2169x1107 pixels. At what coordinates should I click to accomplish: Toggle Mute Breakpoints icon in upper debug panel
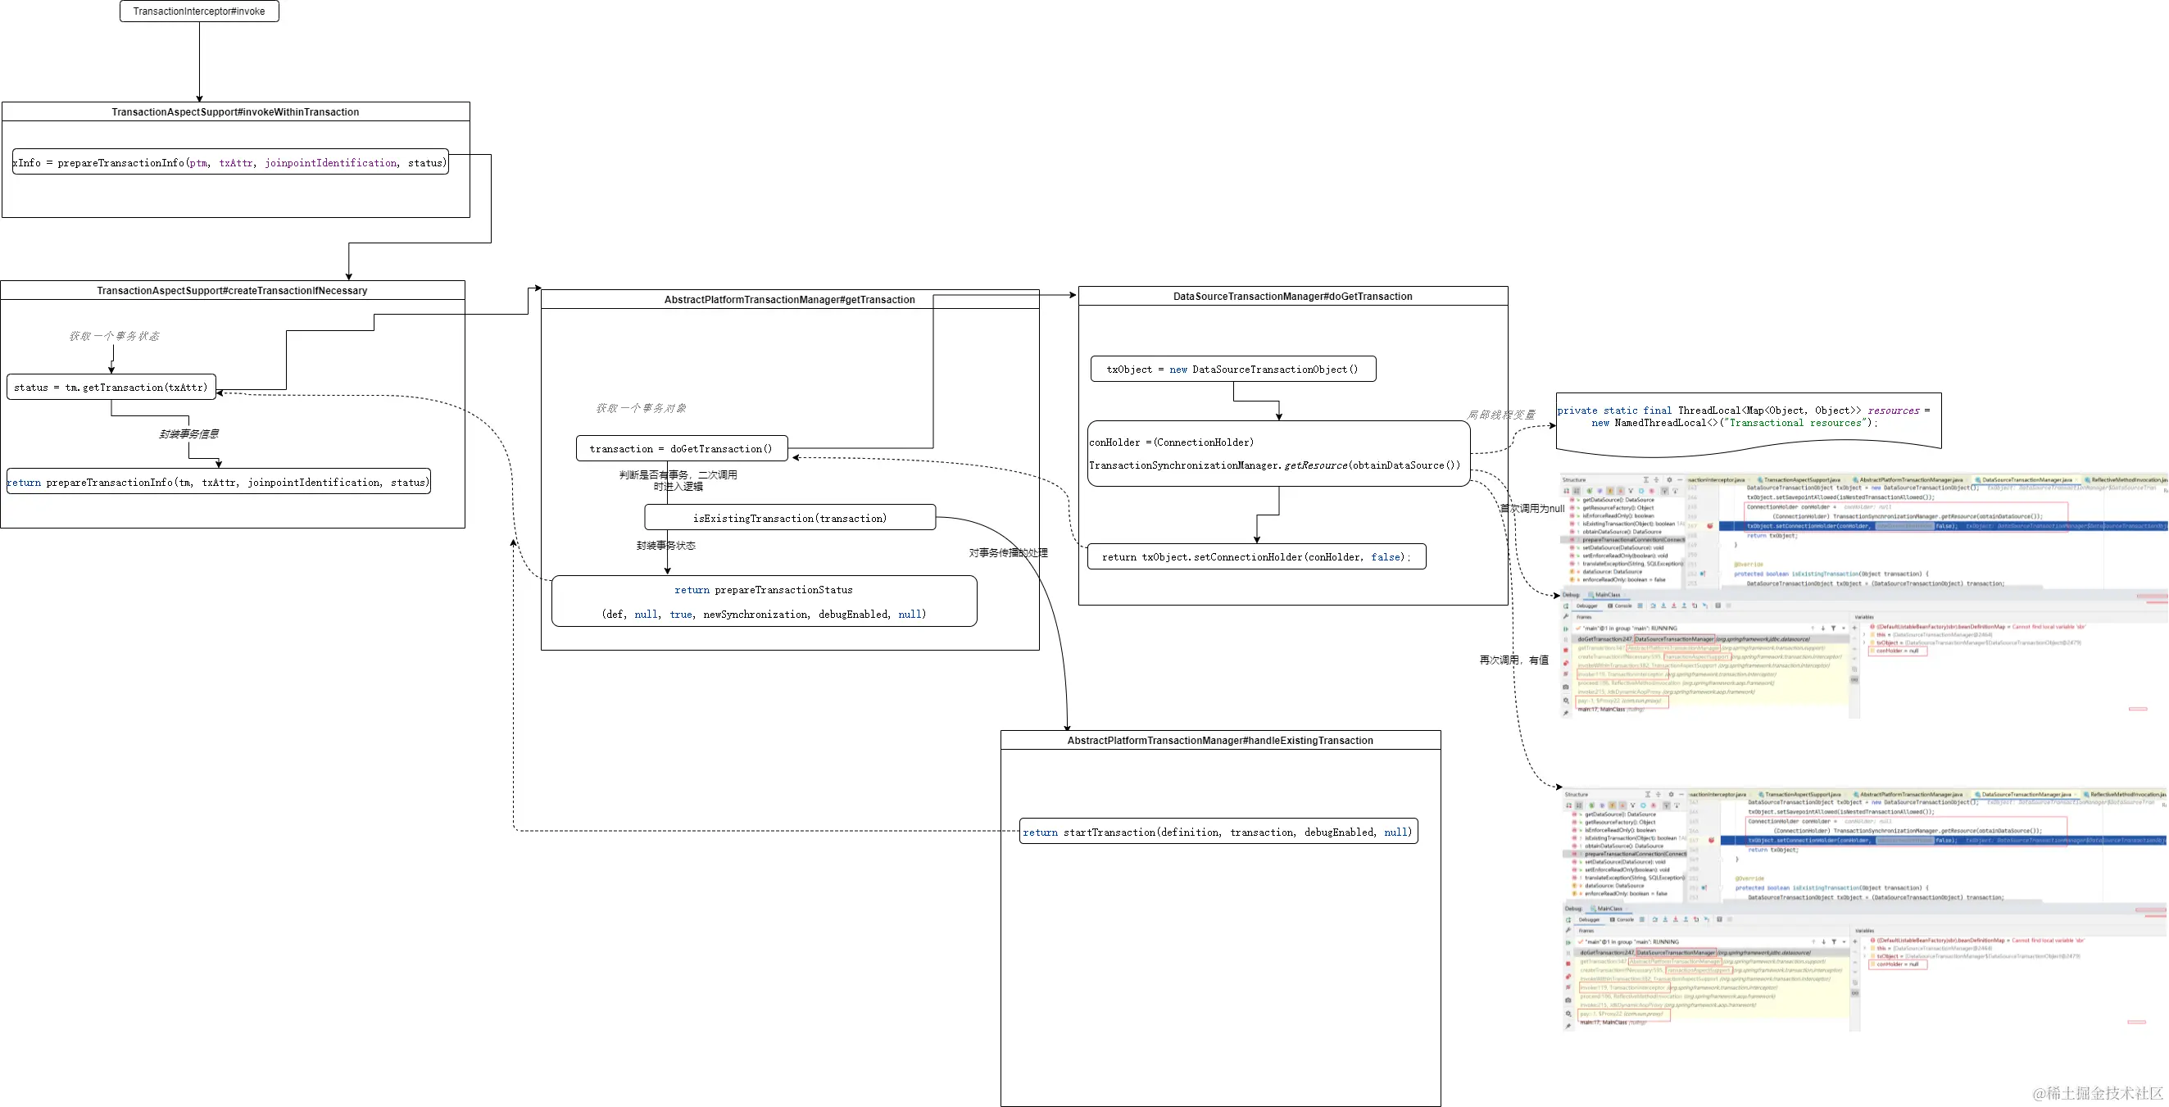pos(1566,674)
